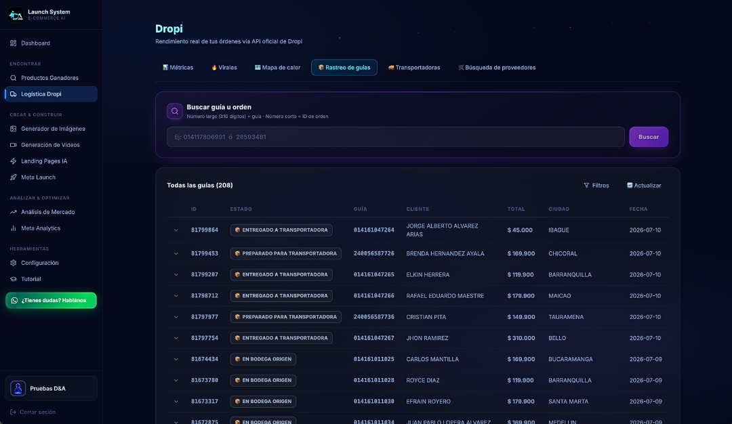The image size is (732, 424).
Task: Click the ESTADO column header
Action: [x=241, y=209]
